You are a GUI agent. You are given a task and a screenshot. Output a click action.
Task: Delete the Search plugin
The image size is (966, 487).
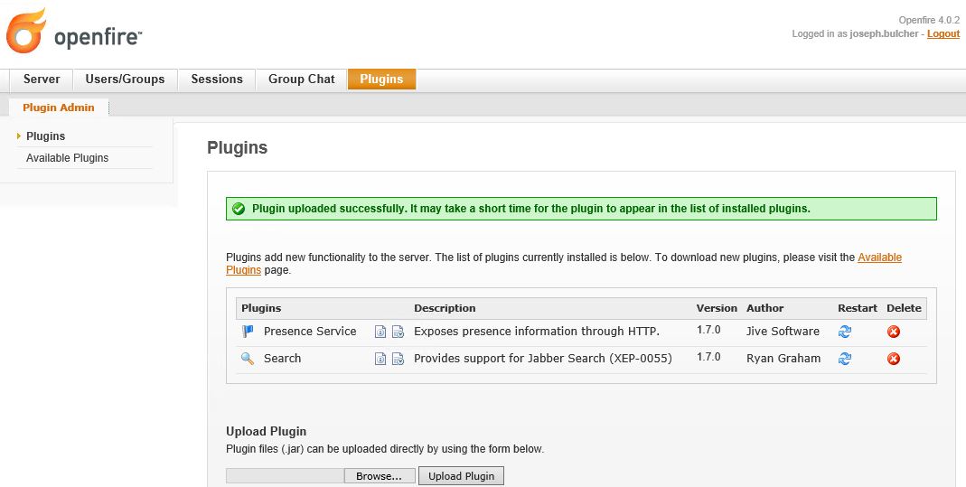pyautogui.click(x=894, y=359)
